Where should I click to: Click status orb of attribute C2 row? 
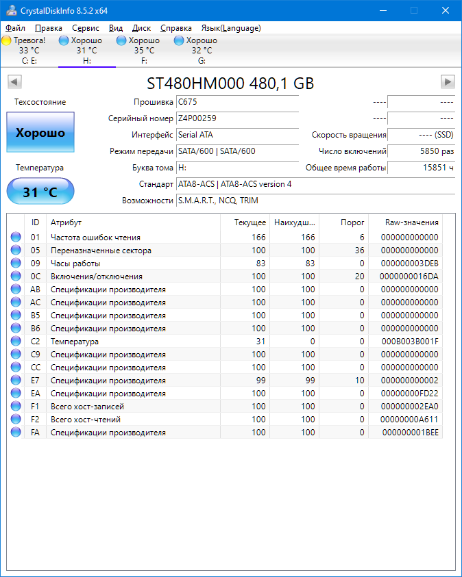coord(16,341)
